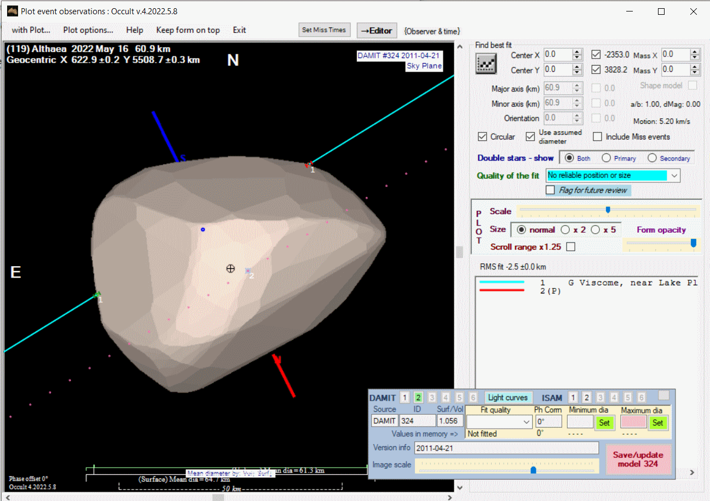Click the Set Miss Times button
Image resolution: width=710 pixels, height=501 pixels.
(325, 30)
